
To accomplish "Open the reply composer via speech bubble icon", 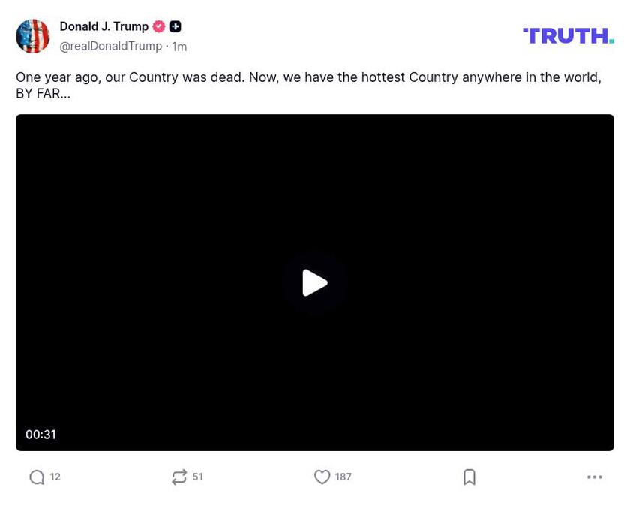I will pyautogui.click(x=35, y=477).
